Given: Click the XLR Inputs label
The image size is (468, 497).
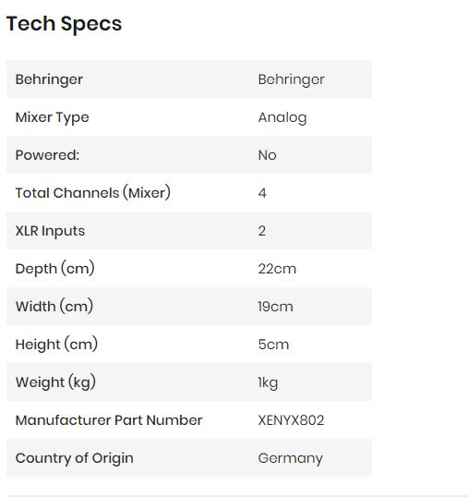Looking at the screenshot, I should 50,231.
